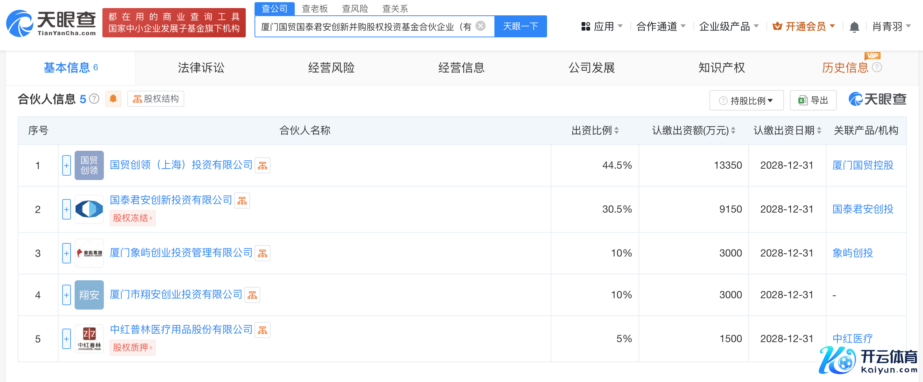Expand row 3 partner details with plus

[x=66, y=253]
